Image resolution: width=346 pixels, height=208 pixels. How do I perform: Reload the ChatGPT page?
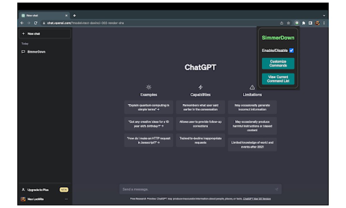pos(36,23)
